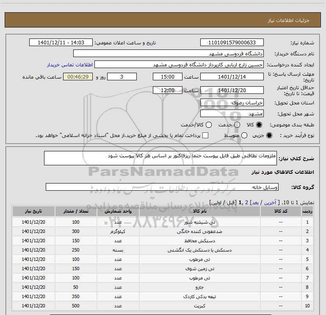This screenshot has height=315, width=326.
Task: Select item name تی زمین شوی
Action: coord(199,268)
